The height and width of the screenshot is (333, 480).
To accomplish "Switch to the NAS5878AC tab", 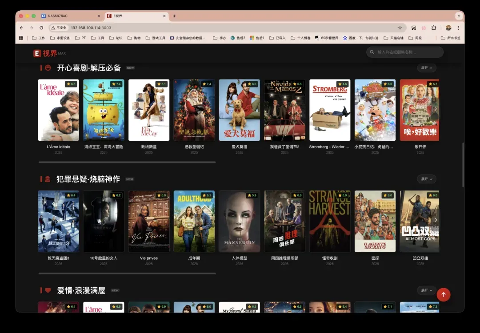I will [x=71, y=16].
